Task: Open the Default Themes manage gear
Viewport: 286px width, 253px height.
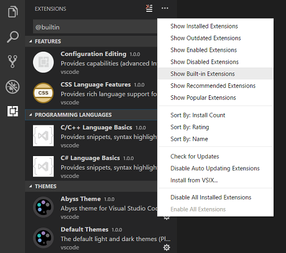Action: click(x=167, y=247)
